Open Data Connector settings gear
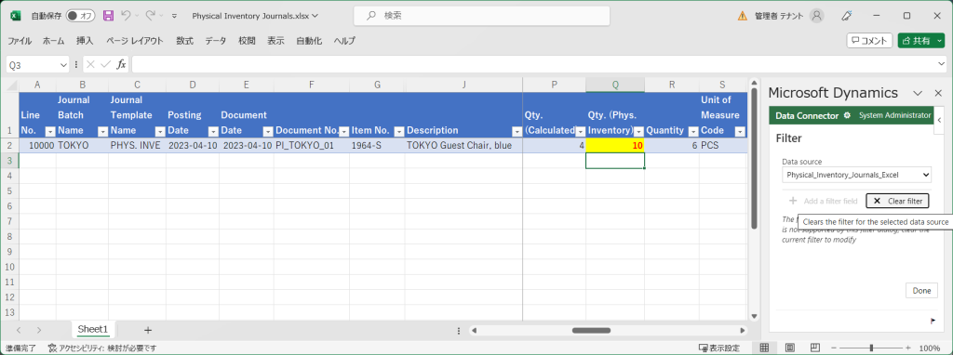The width and height of the screenshot is (953, 355). 847,115
